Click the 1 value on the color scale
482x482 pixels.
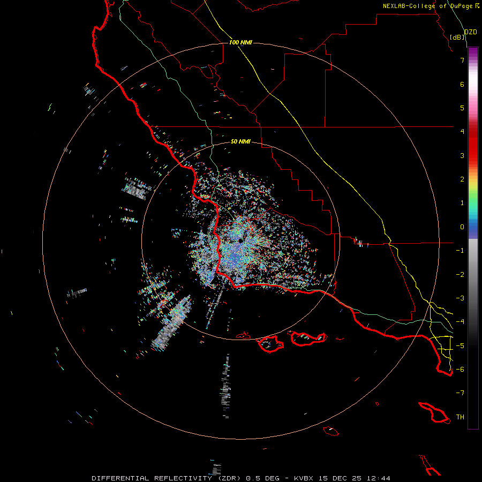tap(462, 203)
